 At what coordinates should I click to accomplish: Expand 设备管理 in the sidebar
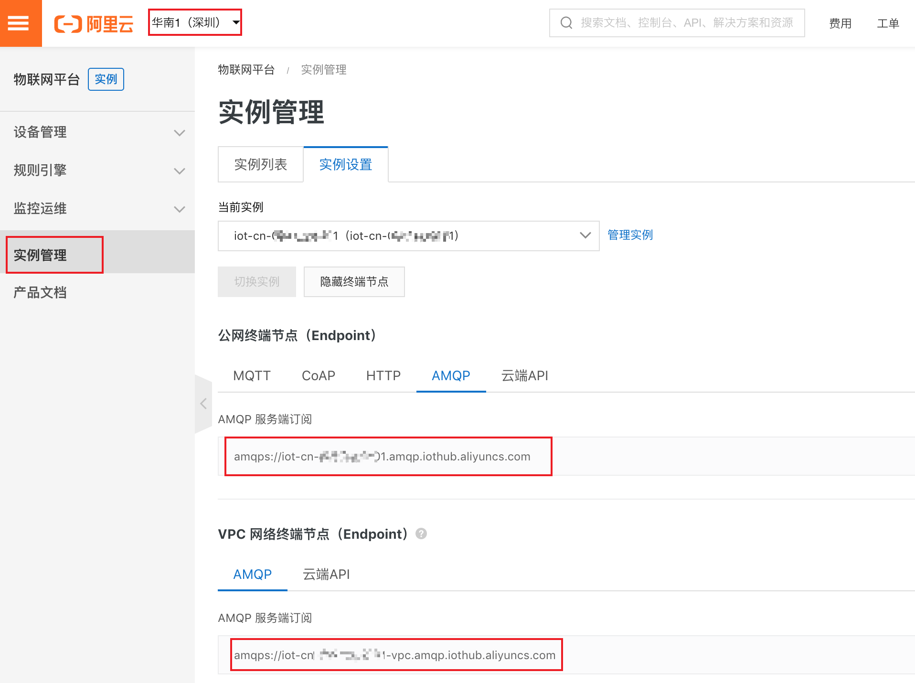pyautogui.click(x=97, y=132)
